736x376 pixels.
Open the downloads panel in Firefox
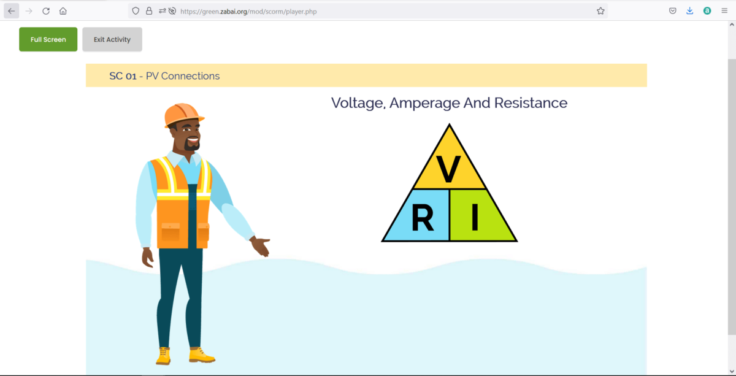(x=689, y=10)
